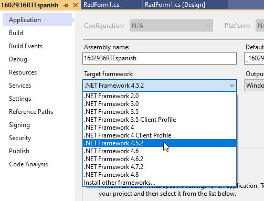Open the Security page
The image size is (264, 201).
(x=20, y=138)
